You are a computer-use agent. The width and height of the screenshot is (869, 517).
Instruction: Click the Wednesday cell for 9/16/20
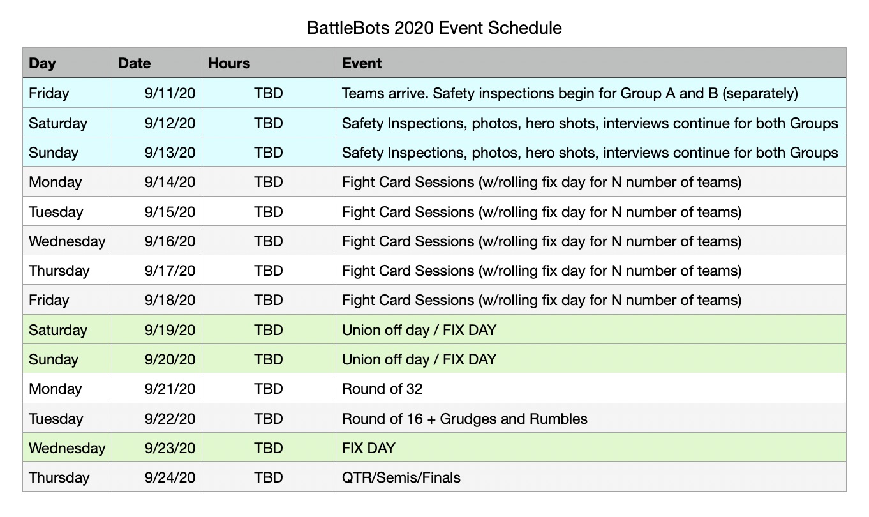tap(68, 241)
